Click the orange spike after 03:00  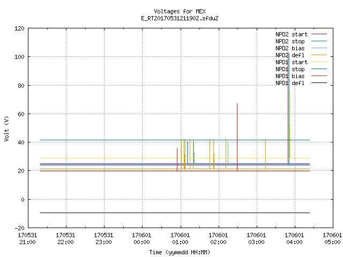(x=266, y=154)
